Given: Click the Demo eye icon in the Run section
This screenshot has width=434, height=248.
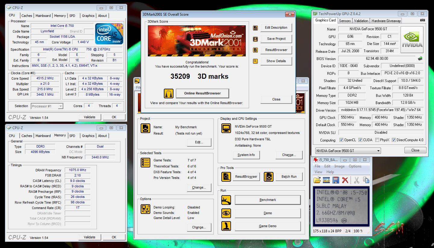Looking at the screenshot, I should pyautogui.click(x=226, y=213).
